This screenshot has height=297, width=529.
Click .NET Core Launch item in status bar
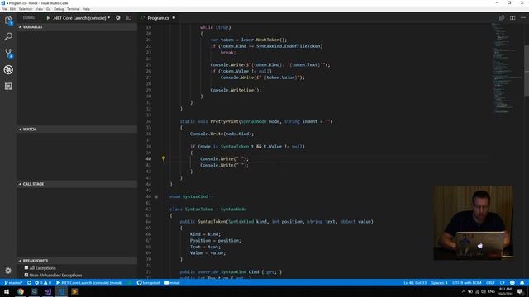pos(89,282)
